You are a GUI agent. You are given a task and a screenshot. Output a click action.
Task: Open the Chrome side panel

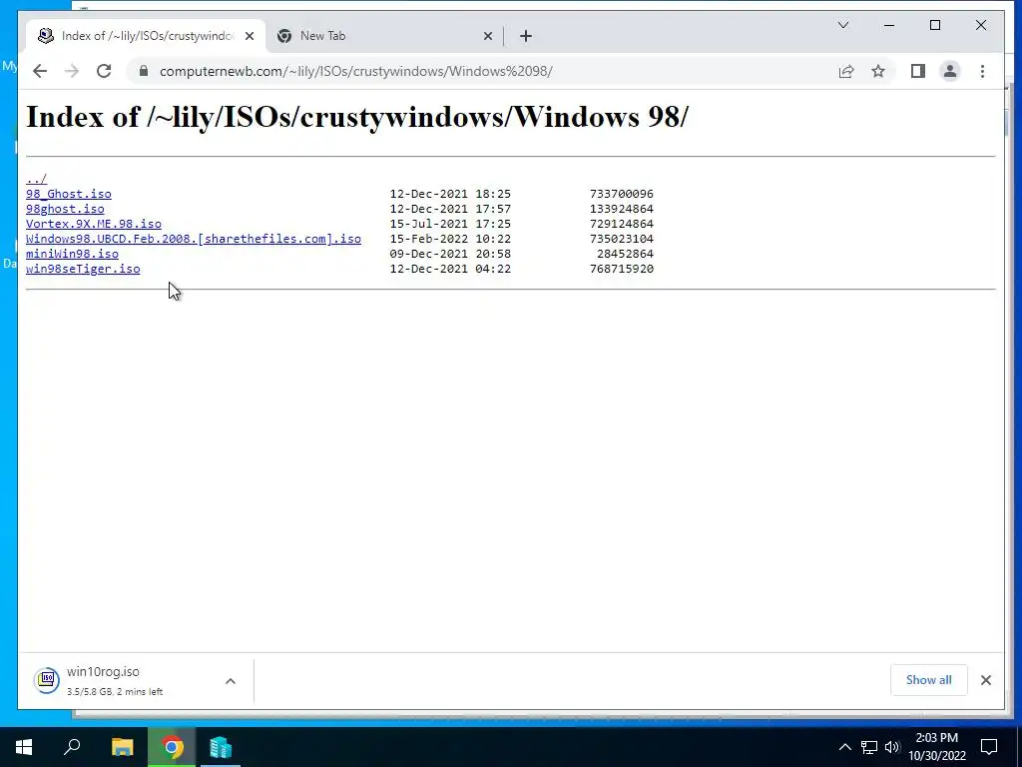[x=918, y=71]
